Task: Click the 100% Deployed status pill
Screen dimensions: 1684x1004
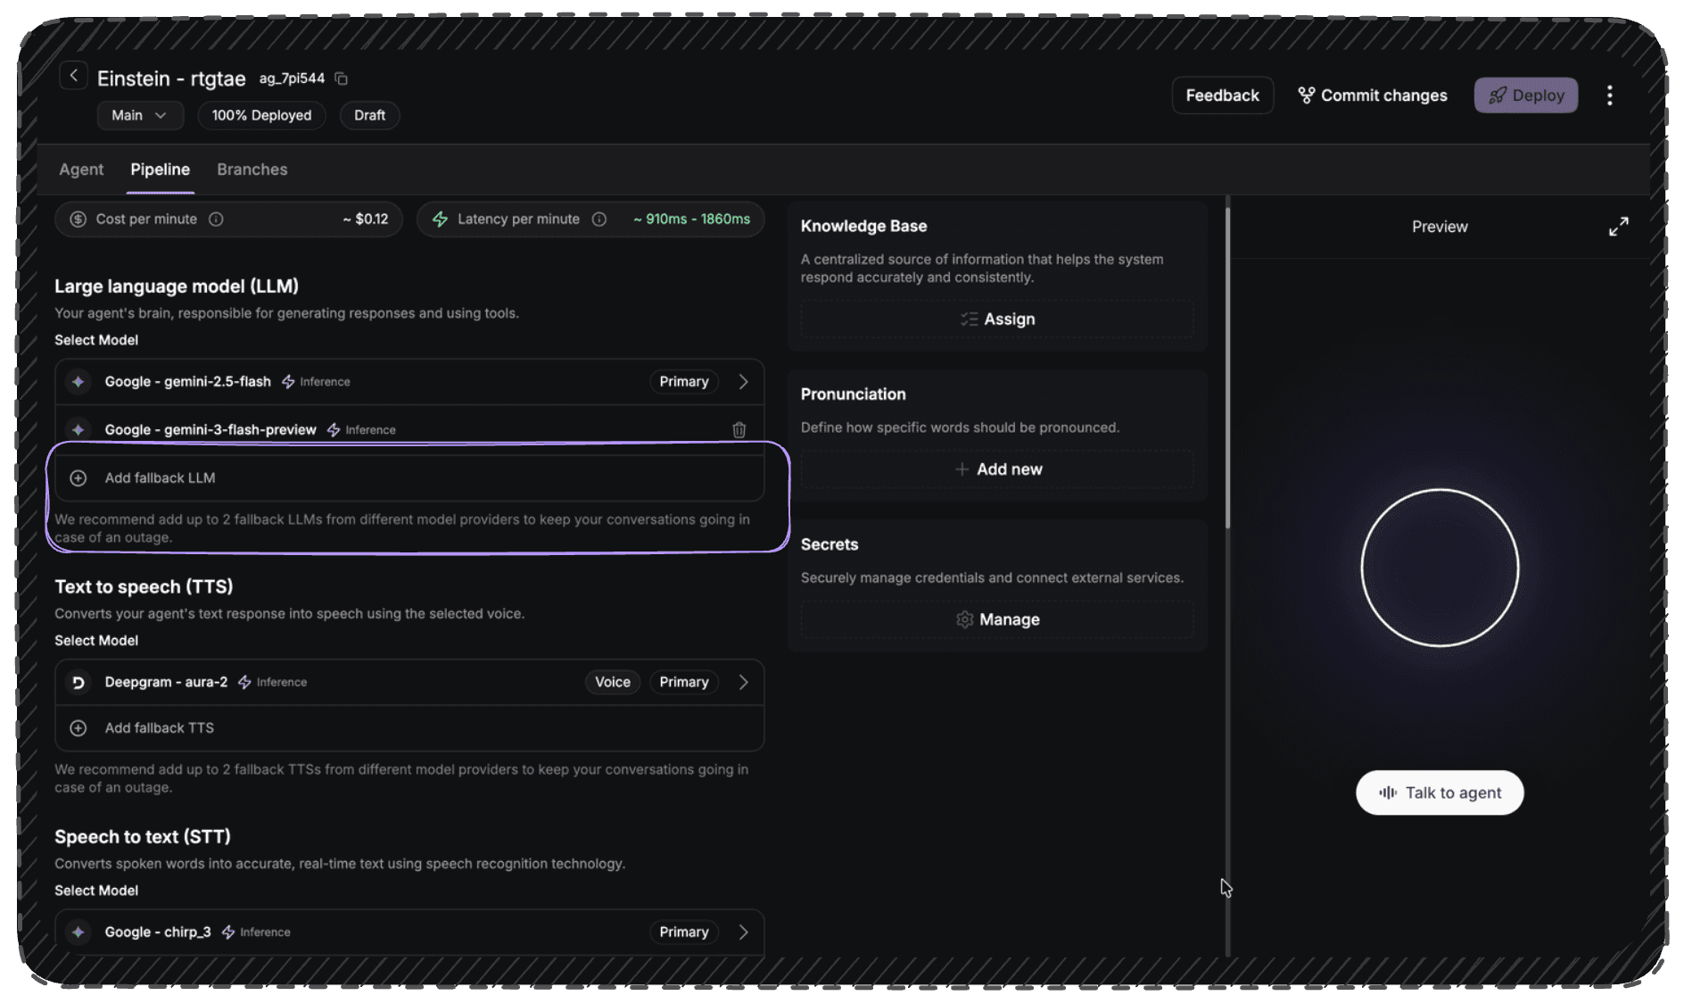Action: click(261, 115)
